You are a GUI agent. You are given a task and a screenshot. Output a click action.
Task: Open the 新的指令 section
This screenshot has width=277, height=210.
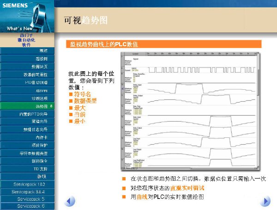tap(27, 161)
